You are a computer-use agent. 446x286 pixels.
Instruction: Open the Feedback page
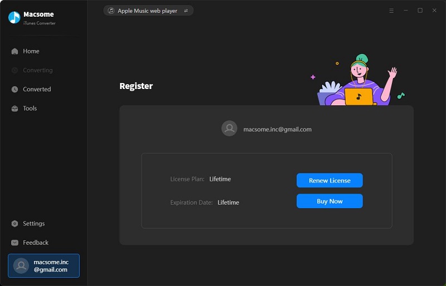(x=36, y=243)
